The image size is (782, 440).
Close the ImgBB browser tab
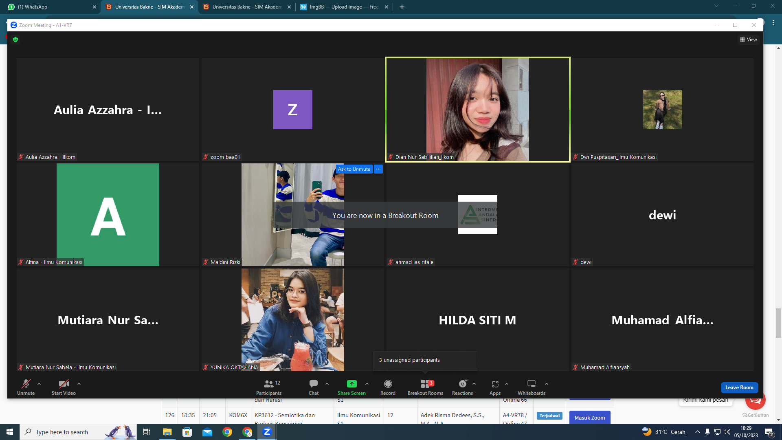[x=387, y=7]
